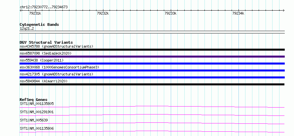Image resolution: width=294 pixels, height=136 pixels.
Task: Click the blue bar under esv3630068
Action: (152, 70)
